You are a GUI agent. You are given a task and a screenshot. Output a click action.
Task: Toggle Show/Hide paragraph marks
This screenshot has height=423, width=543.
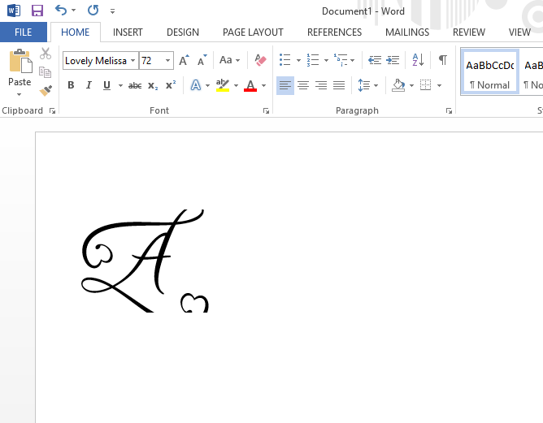click(442, 60)
